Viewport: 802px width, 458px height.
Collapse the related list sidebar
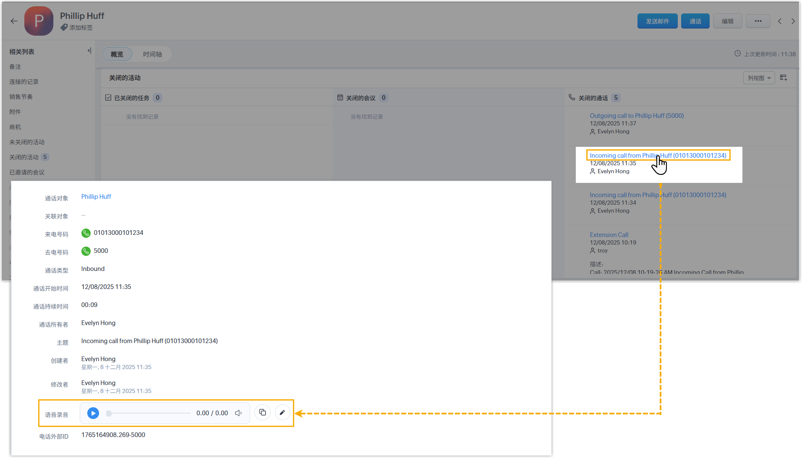[89, 51]
